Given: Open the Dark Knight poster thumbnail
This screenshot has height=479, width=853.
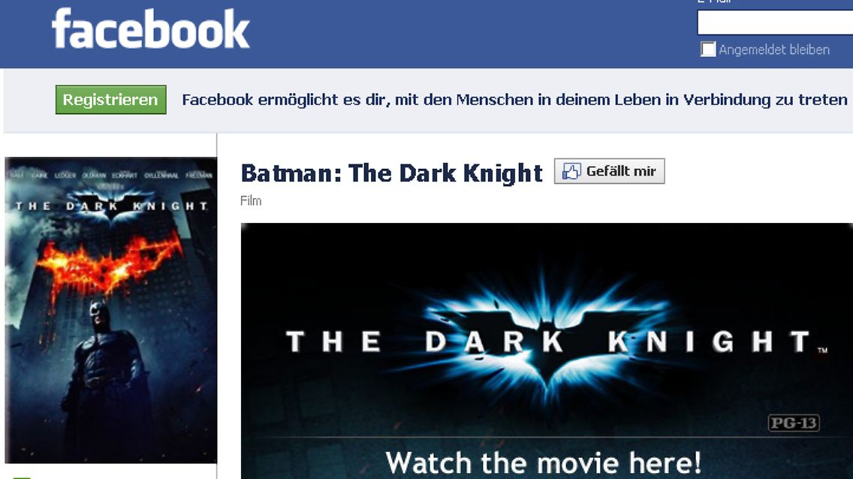Looking at the screenshot, I should pyautogui.click(x=111, y=310).
